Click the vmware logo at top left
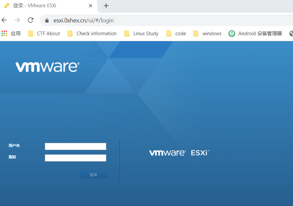This screenshot has width=293, height=206. point(47,67)
